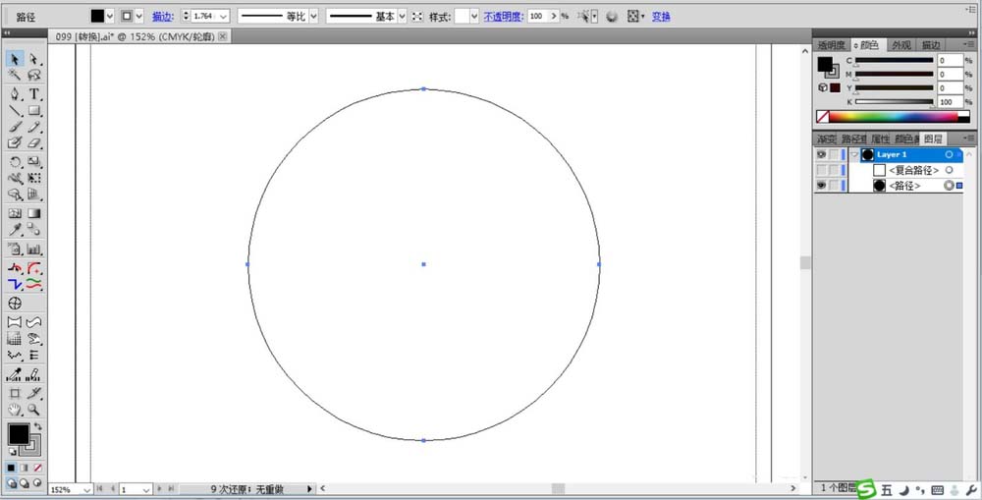Select the Pen tool

(x=15, y=94)
